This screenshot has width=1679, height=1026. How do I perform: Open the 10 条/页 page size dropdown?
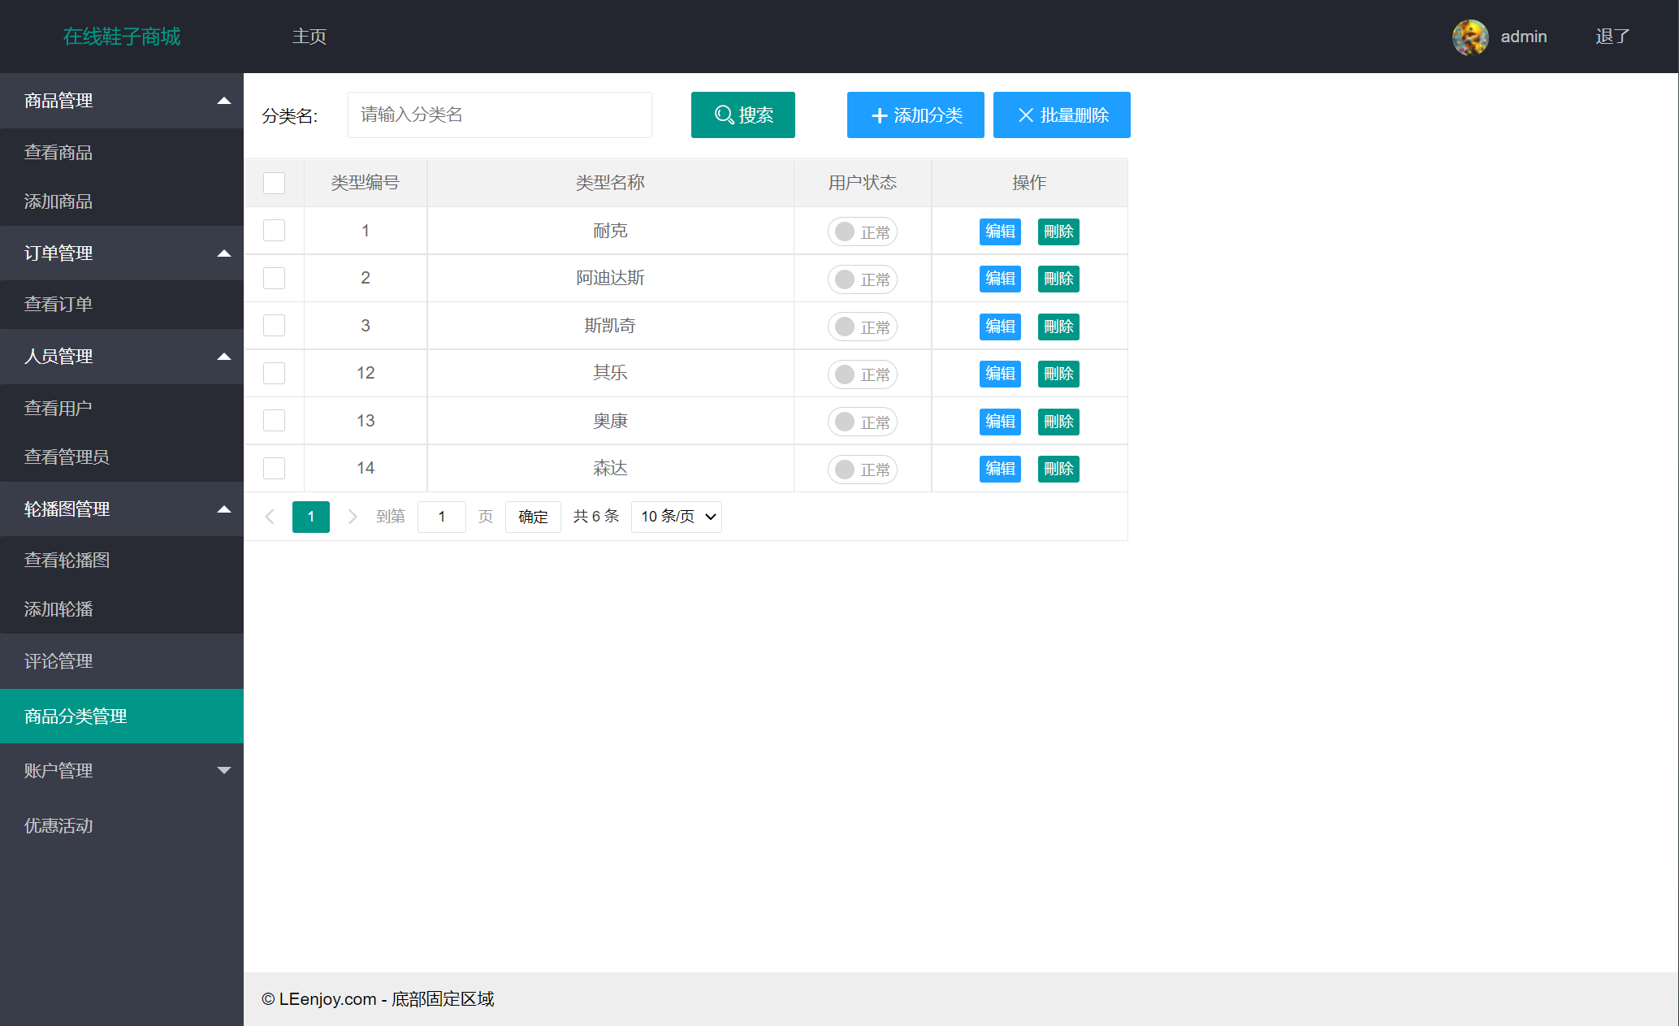[676, 516]
